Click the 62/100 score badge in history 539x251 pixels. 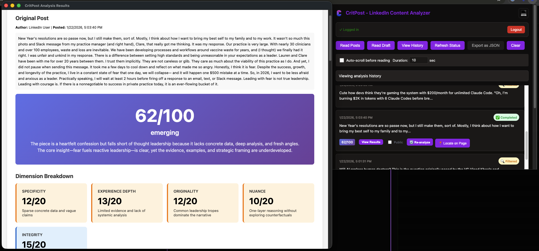click(347, 142)
